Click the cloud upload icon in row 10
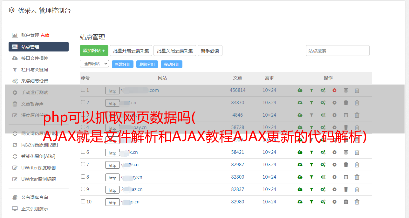Viewport: 409px width, 218px height. click(300, 202)
